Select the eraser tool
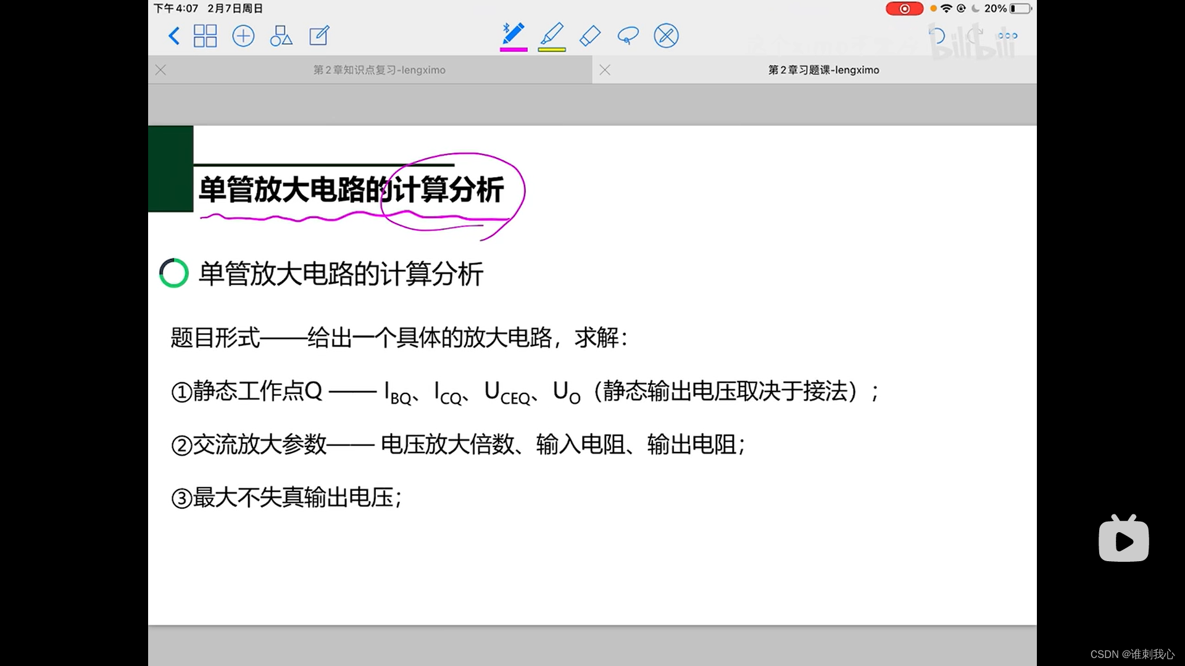Image resolution: width=1185 pixels, height=666 pixels. click(x=590, y=36)
